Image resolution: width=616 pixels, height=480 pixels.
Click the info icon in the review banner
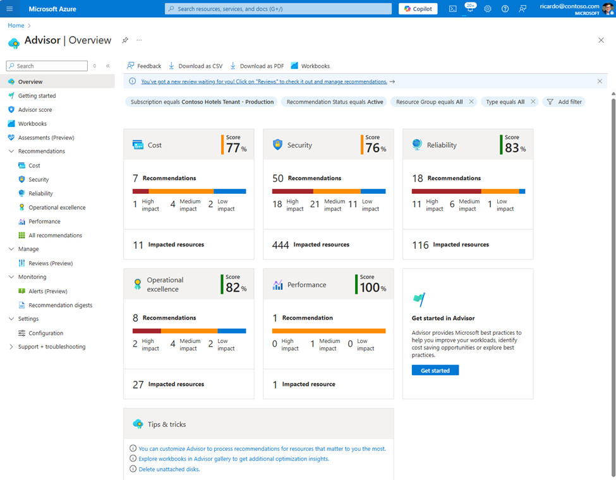click(x=133, y=81)
